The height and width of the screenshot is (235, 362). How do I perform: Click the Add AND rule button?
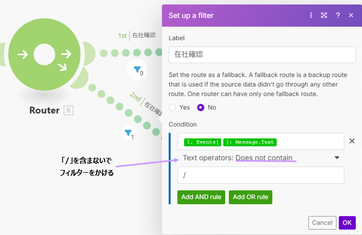pyautogui.click(x=202, y=197)
